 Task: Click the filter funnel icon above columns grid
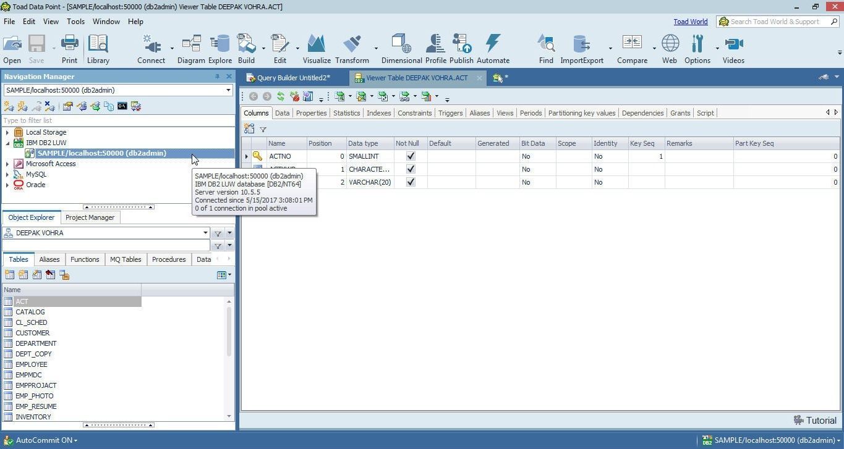tap(263, 129)
